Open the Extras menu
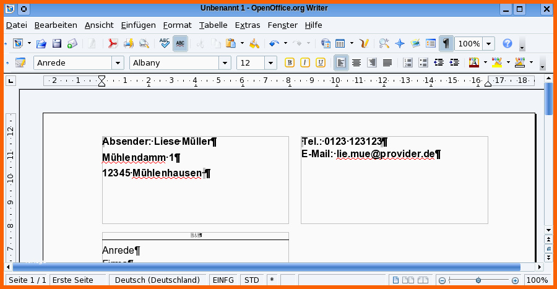The height and width of the screenshot is (289, 557). (x=247, y=25)
